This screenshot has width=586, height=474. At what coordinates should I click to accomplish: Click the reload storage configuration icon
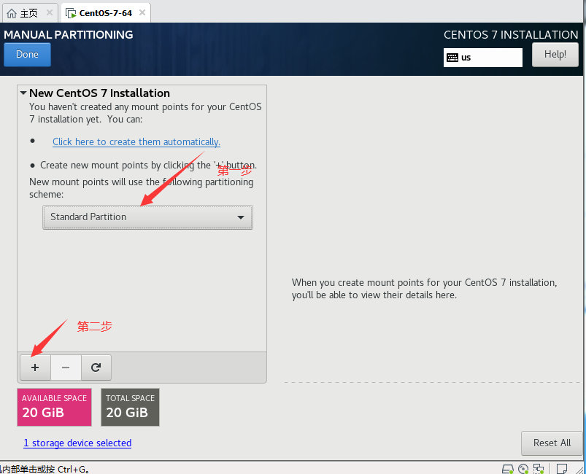click(x=96, y=368)
